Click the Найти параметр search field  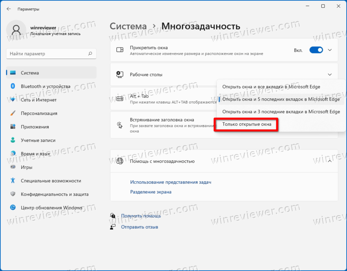(51, 54)
